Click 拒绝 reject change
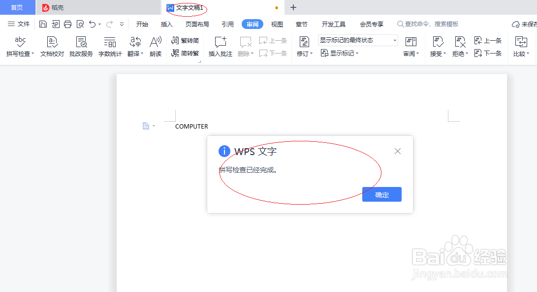The image size is (537, 292). (x=460, y=46)
